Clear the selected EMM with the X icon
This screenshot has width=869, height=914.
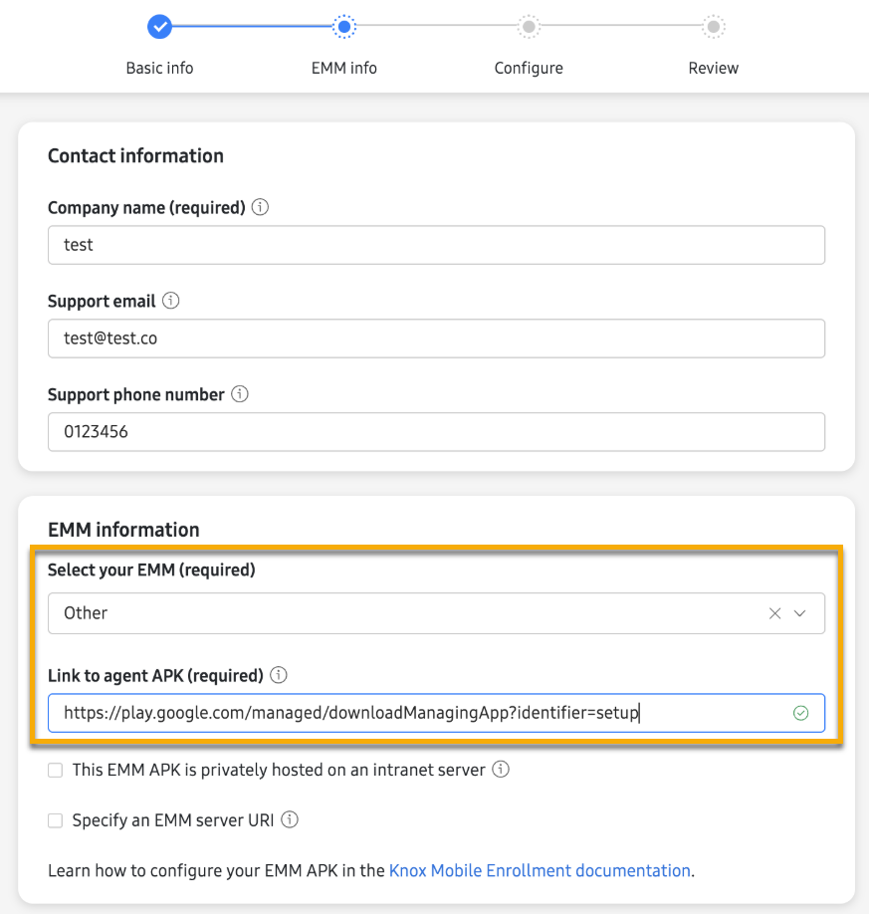774,613
